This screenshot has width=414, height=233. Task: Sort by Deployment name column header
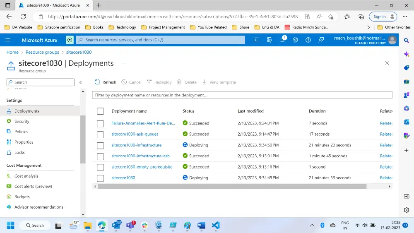(x=129, y=111)
